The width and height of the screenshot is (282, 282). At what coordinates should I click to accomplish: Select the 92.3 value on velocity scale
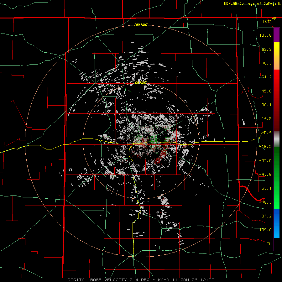[x=267, y=49]
